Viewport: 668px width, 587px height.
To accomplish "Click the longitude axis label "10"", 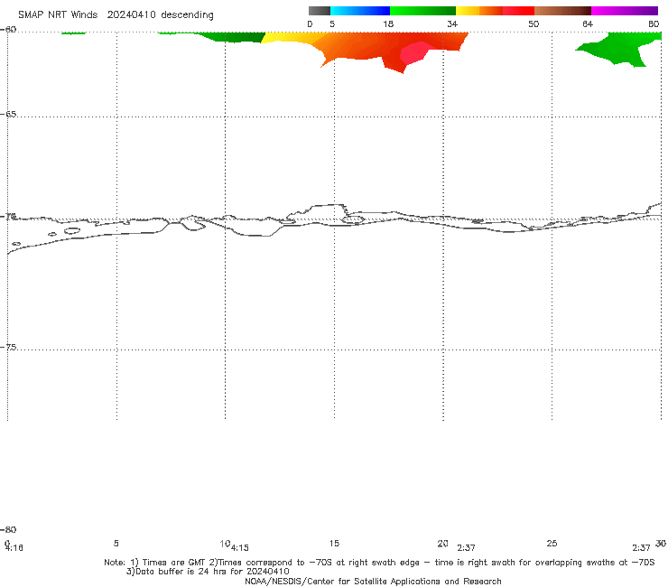I will (x=225, y=544).
